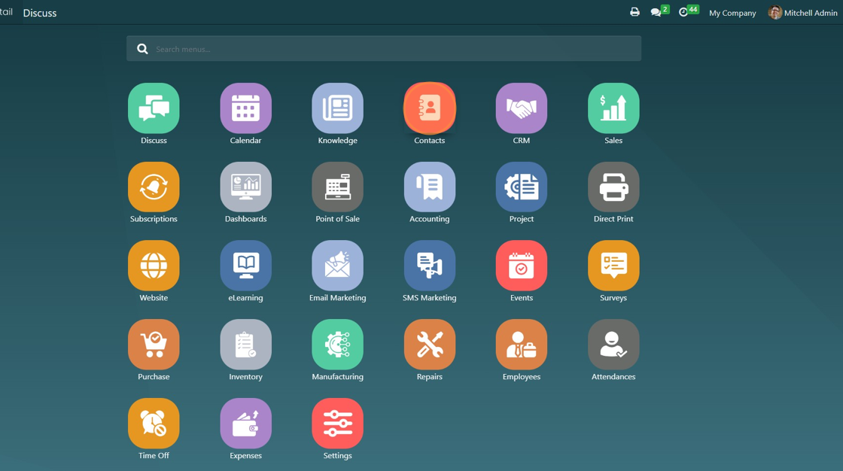
Task: Click the Discuss title in navbar
Action: coord(40,13)
